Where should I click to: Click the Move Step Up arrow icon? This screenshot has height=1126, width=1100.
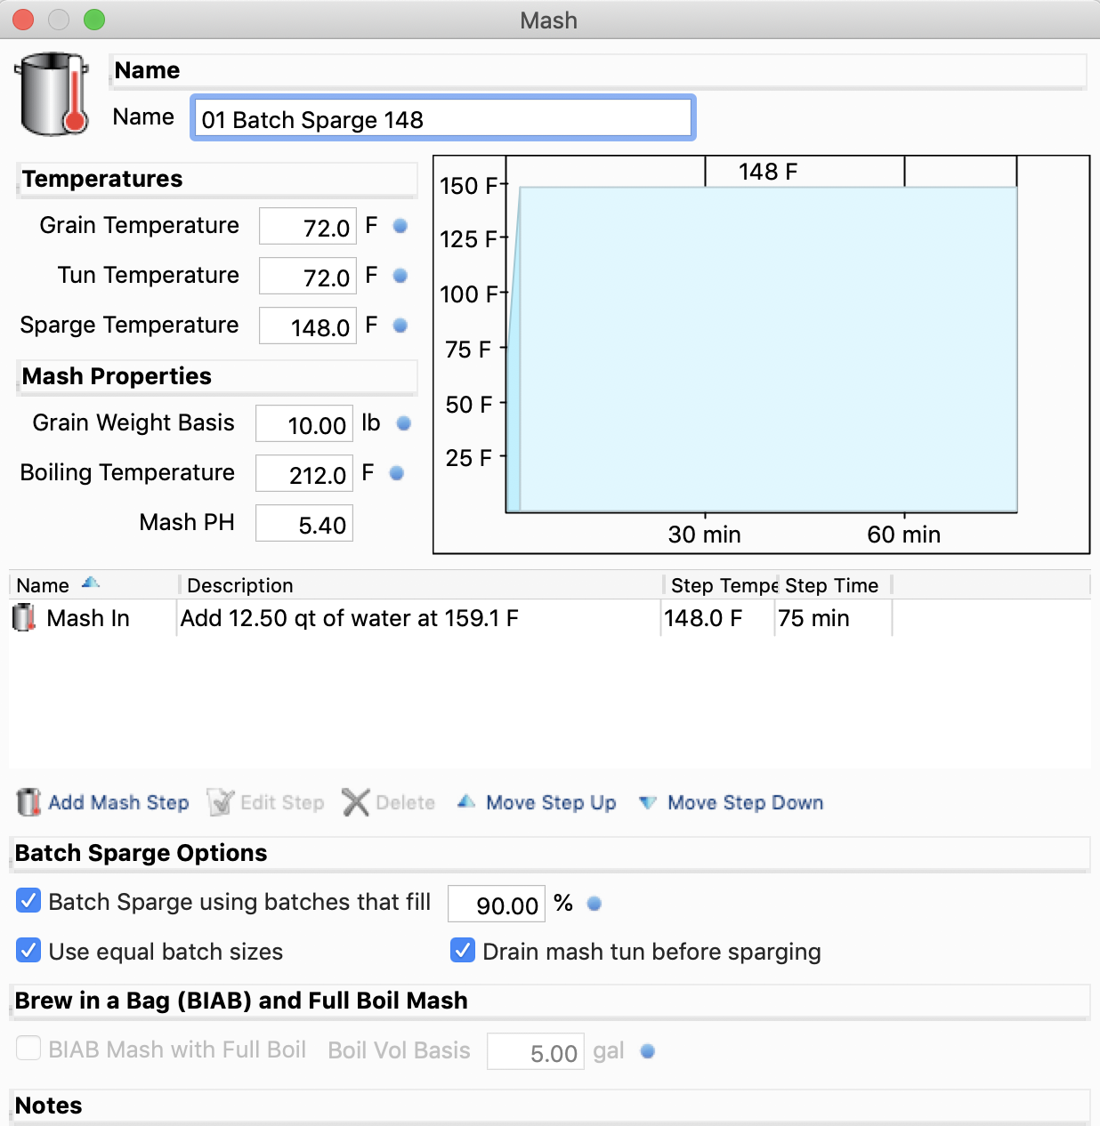point(466,802)
